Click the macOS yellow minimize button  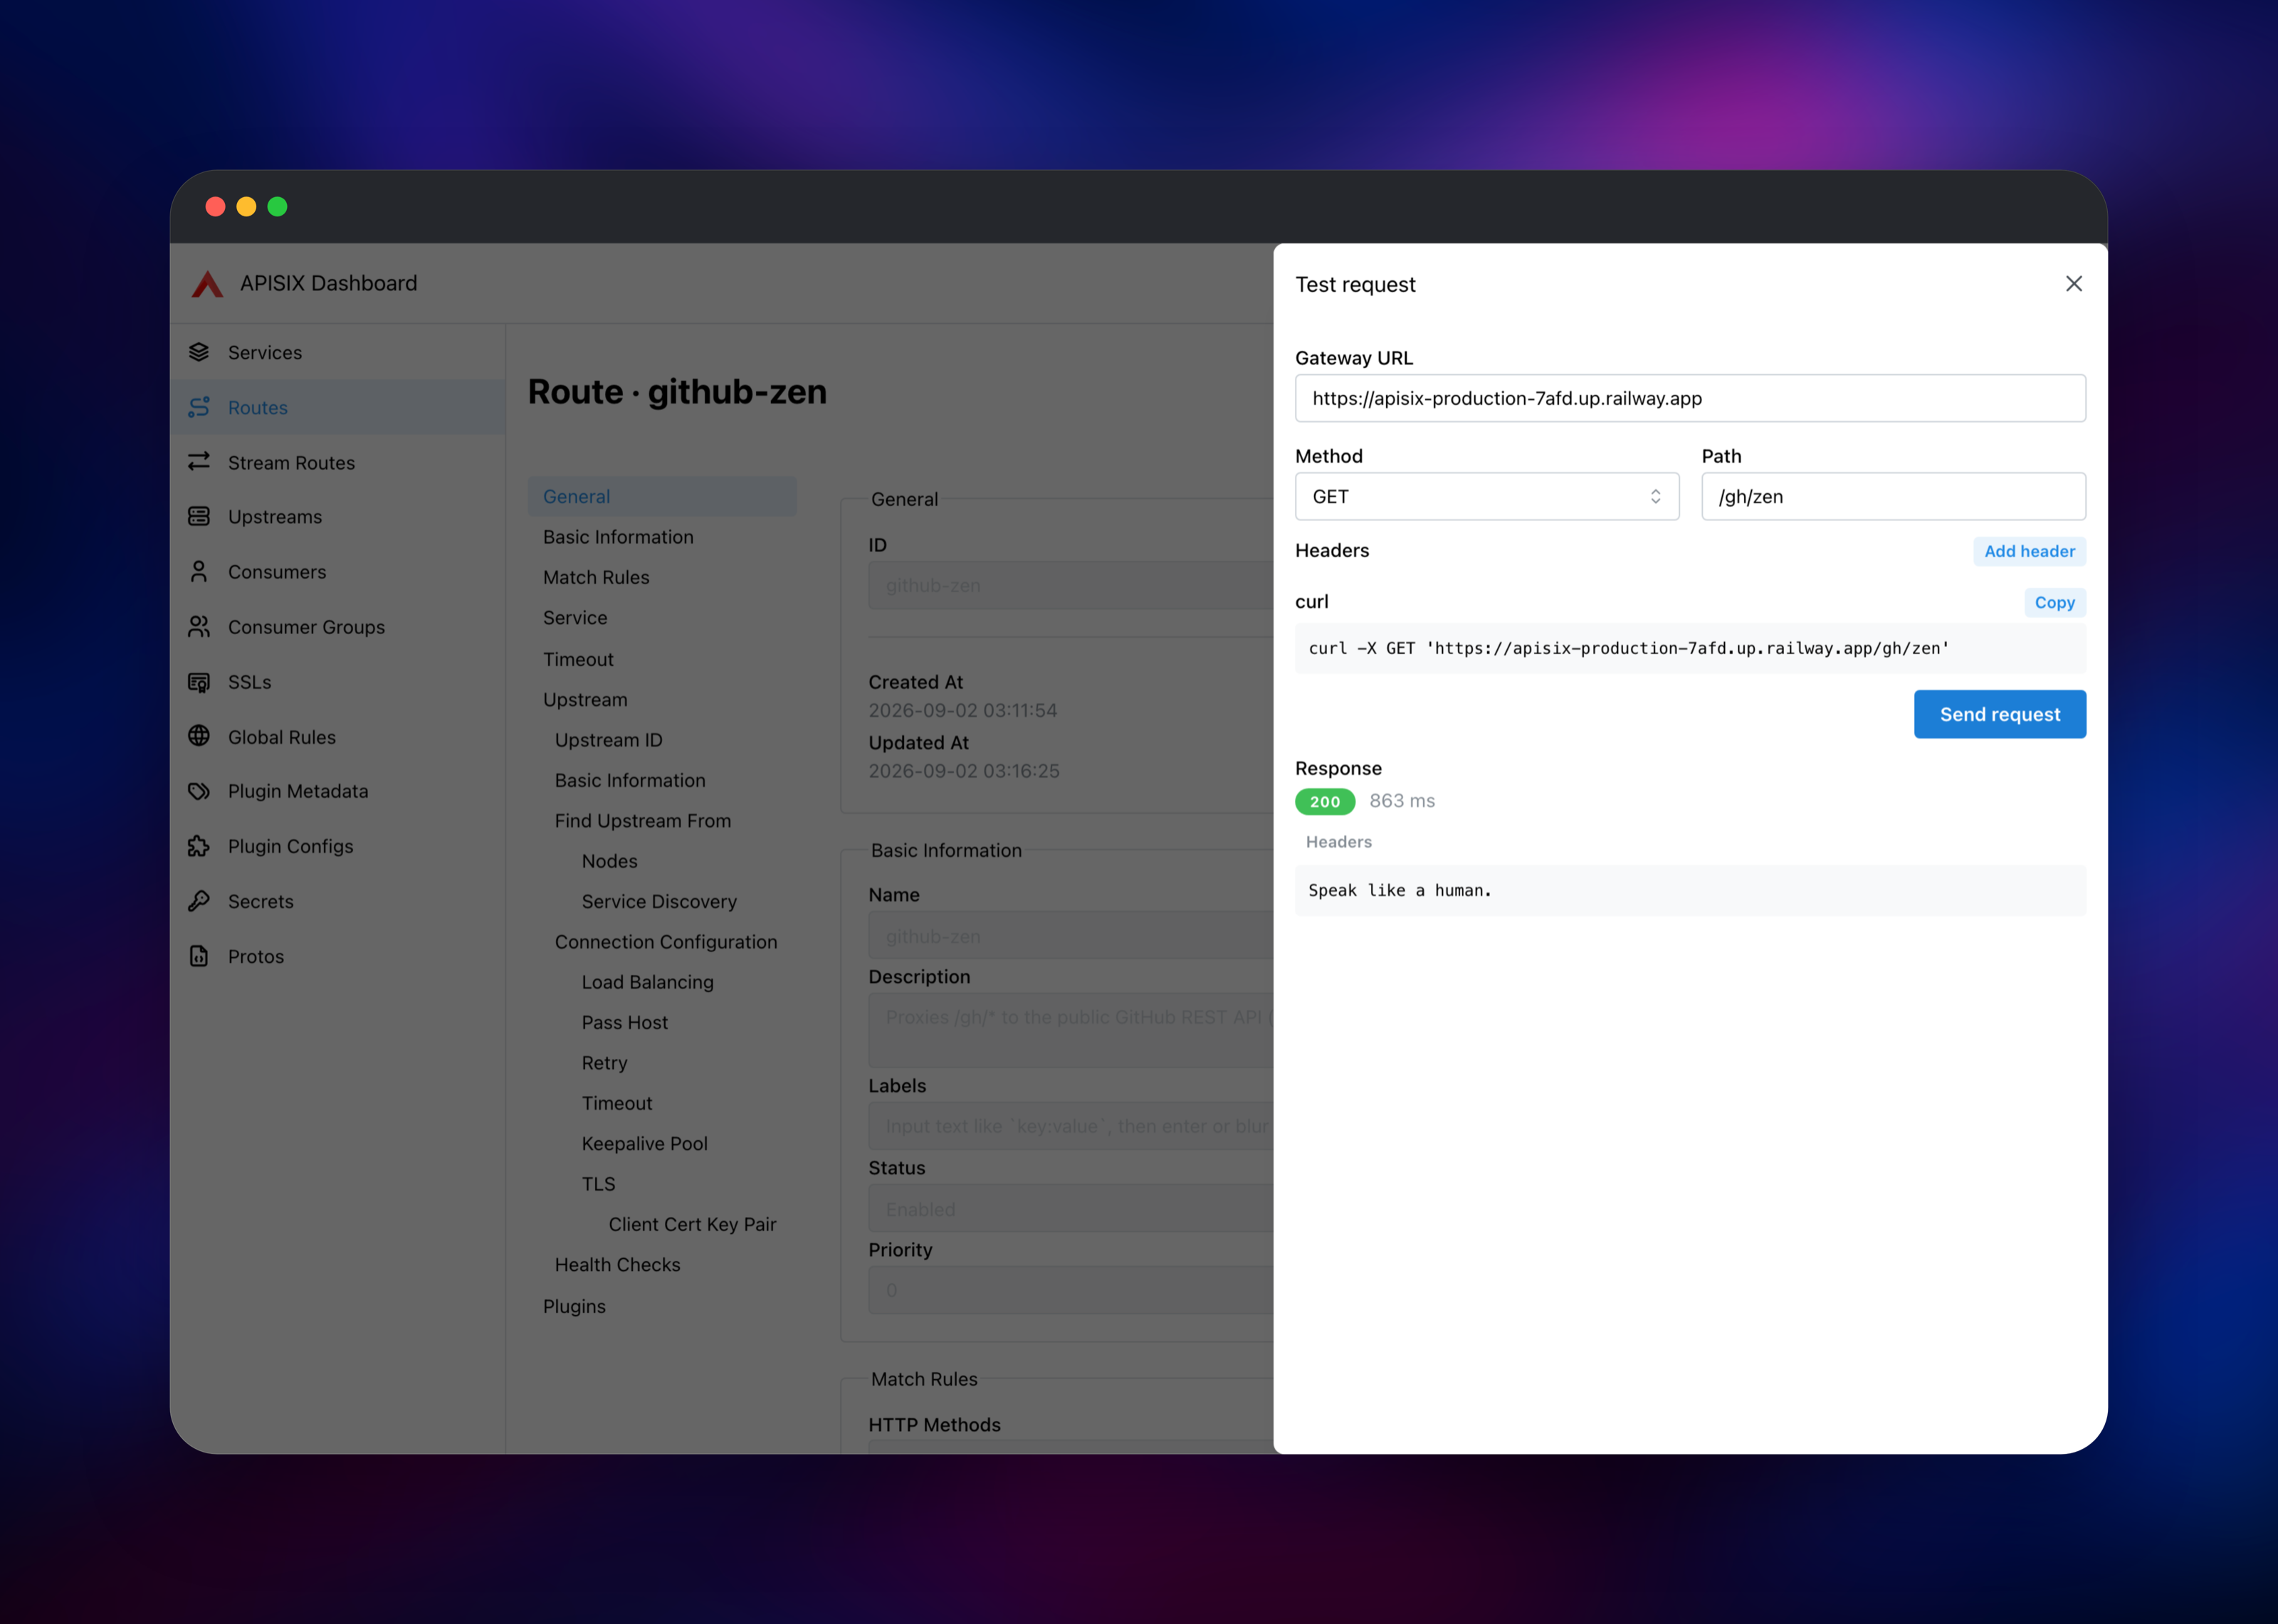point(246,206)
